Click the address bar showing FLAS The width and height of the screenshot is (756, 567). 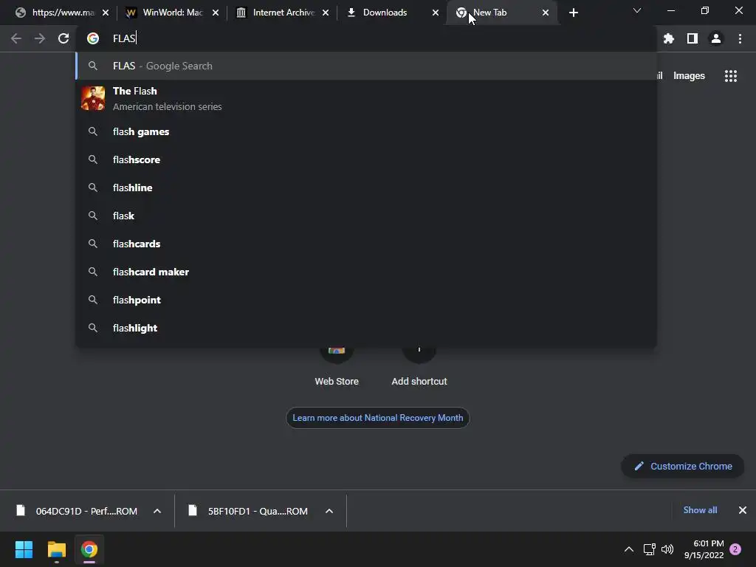click(x=366, y=38)
